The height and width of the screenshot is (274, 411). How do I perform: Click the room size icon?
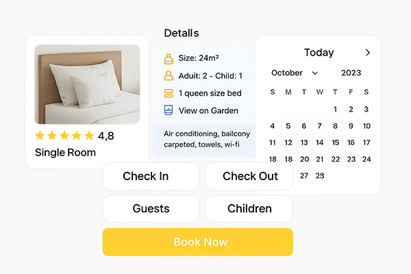169,59
